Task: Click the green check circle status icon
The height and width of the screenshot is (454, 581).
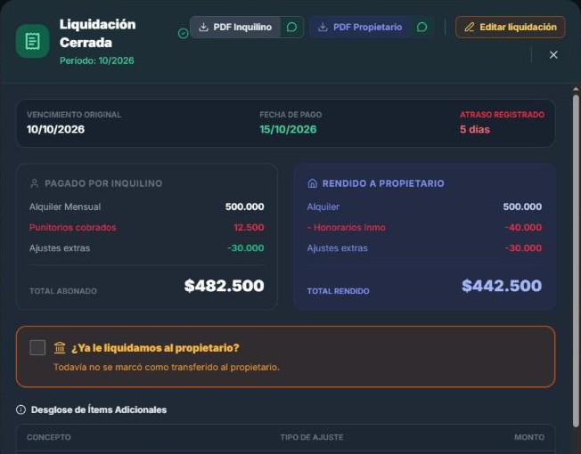Action: [183, 34]
